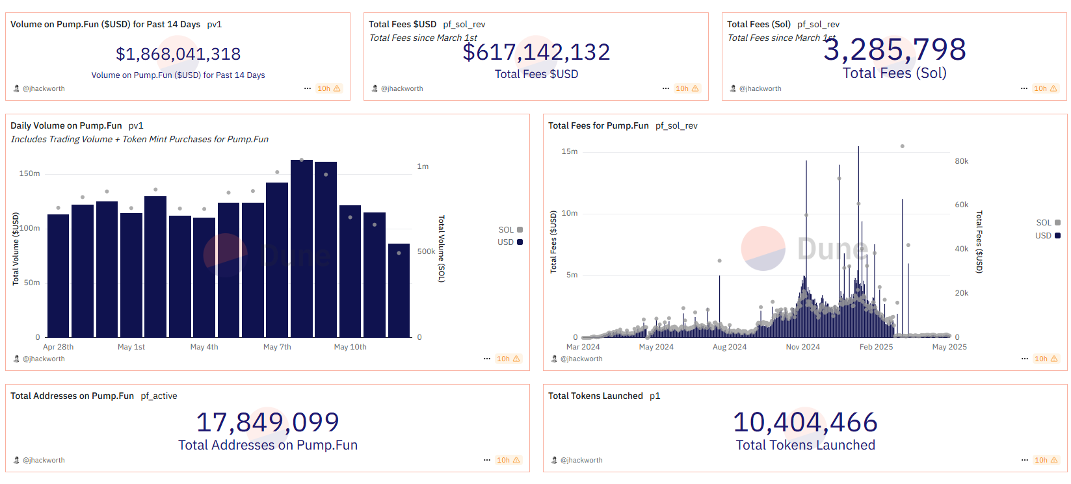Screen dimensions: 1071x484
Task: Open the 'Total Tokens Launched' card title
Action: (596, 396)
